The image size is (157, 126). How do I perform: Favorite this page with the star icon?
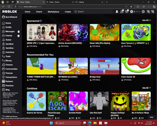point(131,7)
